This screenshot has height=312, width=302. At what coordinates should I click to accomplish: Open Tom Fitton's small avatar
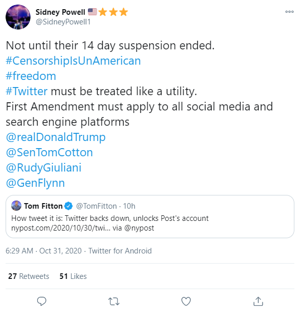click(16, 206)
